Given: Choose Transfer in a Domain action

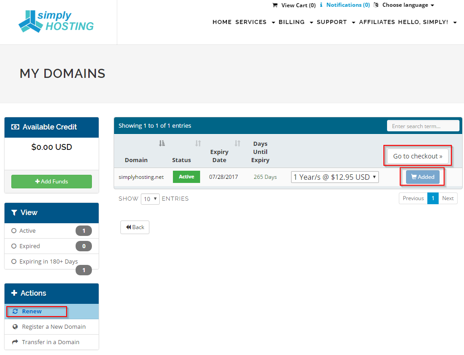Looking at the screenshot, I should coord(52,342).
